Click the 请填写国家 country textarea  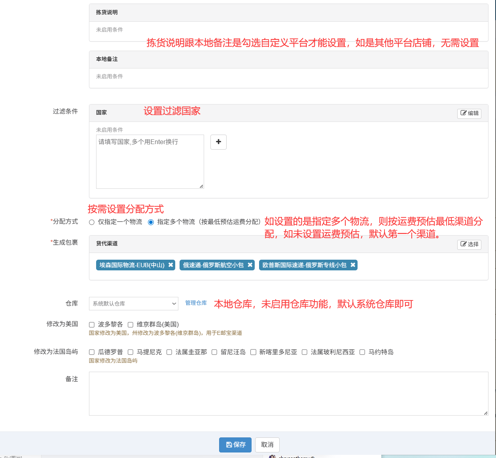(150, 162)
